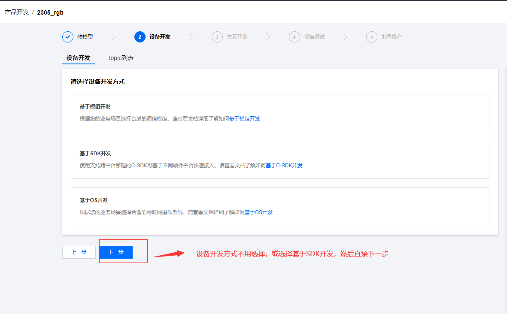Click chevron arrow after 设备调试 step
507x314 pixels.
(345, 37)
